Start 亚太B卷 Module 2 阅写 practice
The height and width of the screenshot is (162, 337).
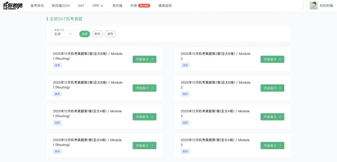coord(272,59)
